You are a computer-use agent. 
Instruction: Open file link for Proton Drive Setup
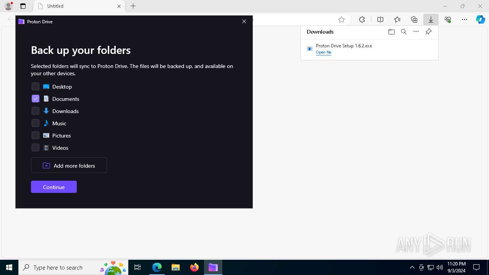point(324,52)
